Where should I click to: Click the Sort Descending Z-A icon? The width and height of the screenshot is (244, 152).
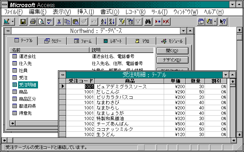point(112,22)
